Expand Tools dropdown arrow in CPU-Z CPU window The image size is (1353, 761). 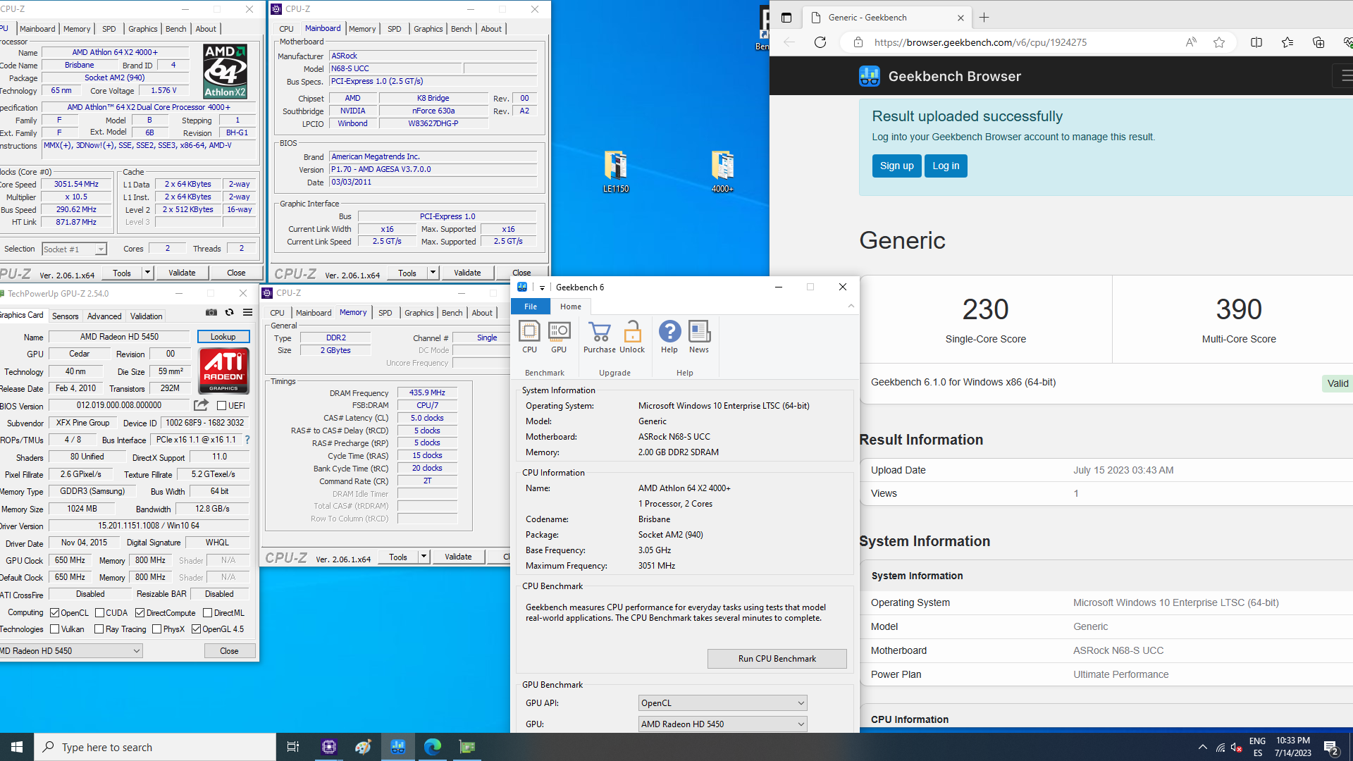pyautogui.click(x=147, y=273)
